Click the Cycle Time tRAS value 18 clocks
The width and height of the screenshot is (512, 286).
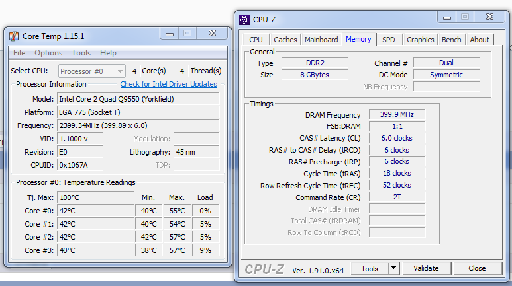pos(397,173)
